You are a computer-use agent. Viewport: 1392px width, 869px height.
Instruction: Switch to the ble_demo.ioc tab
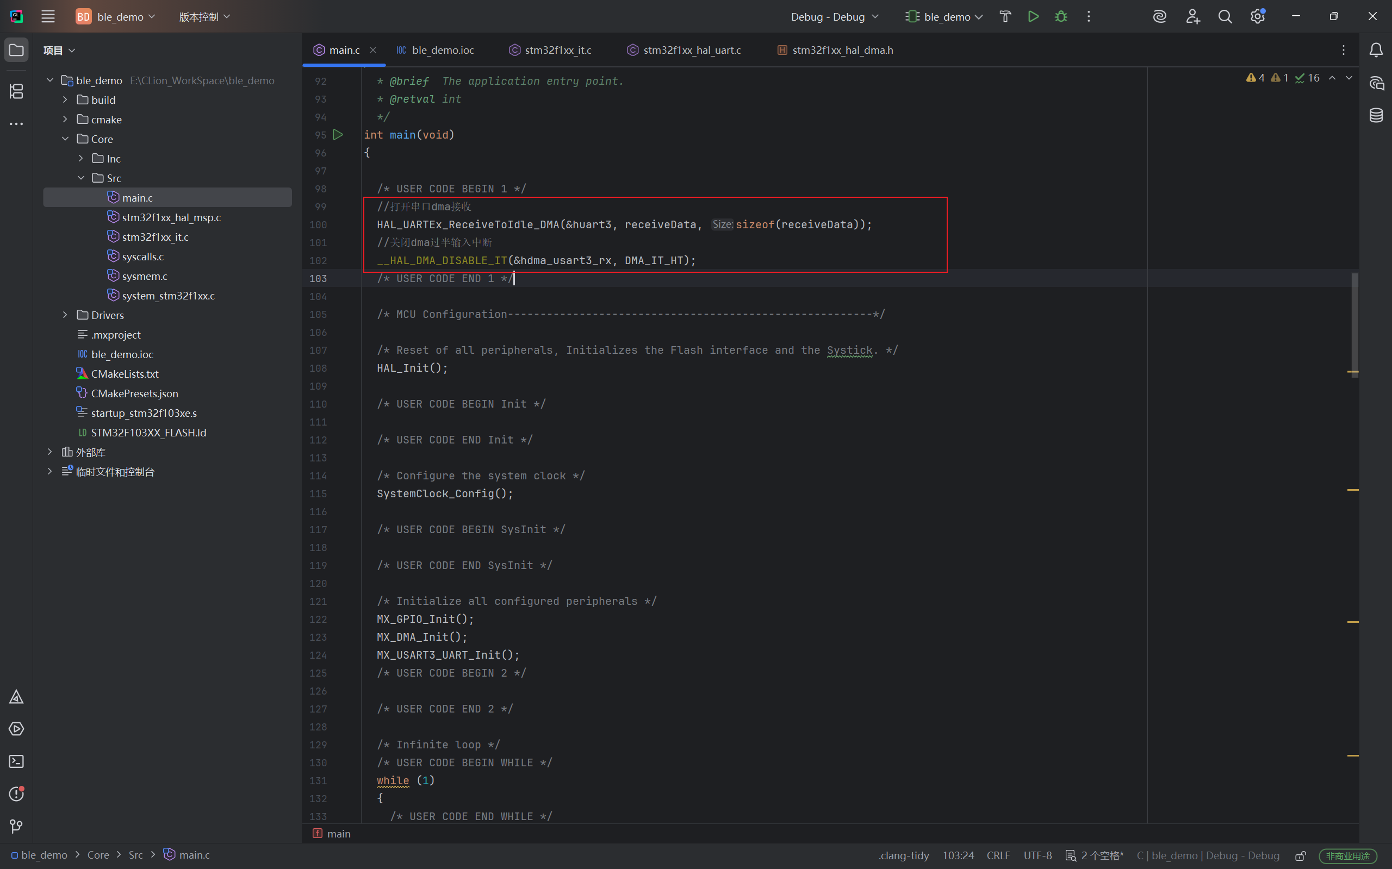coord(442,51)
